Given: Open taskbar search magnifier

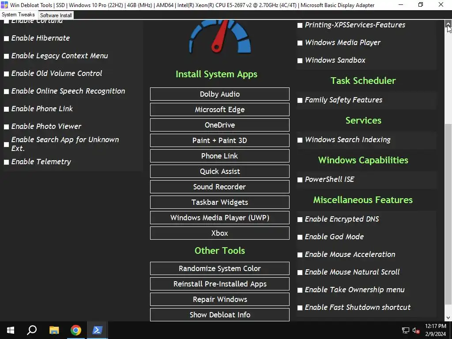Looking at the screenshot, I should point(32,330).
